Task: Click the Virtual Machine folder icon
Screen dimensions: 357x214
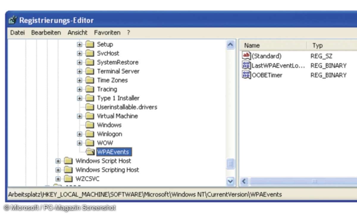Action: click(x=90, y=116)
